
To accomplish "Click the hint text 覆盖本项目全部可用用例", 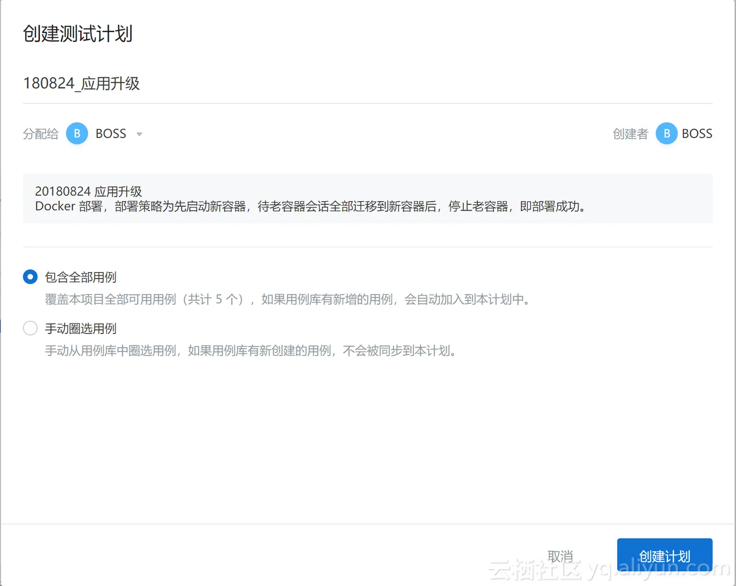I will pyautogui.click(x=288, y=299).
